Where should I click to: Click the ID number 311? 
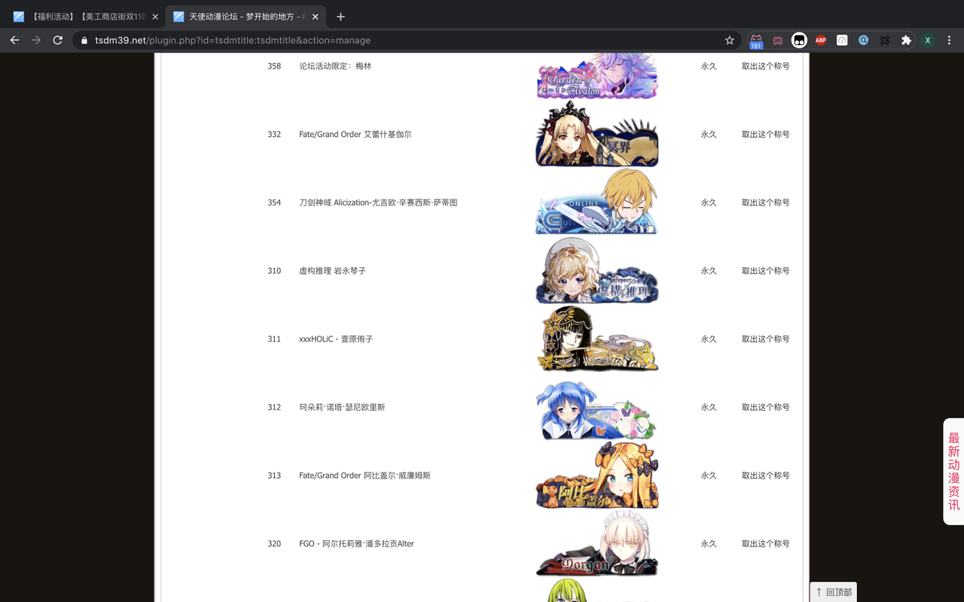(274, 339)
